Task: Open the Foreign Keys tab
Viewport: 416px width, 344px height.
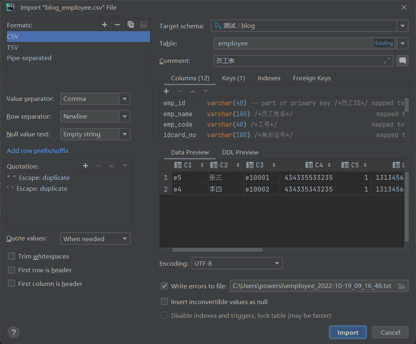Action: [x=312, y=78]
